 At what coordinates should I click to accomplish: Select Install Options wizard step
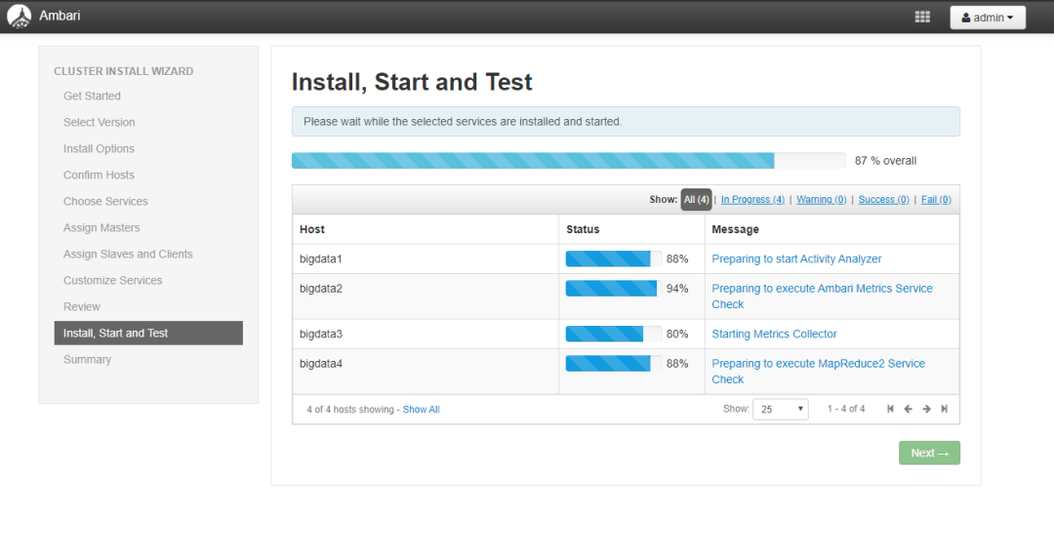click(99, 148)
